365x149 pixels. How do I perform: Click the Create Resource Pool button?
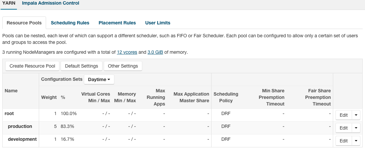pyautogui.click(x=32, y=66)
